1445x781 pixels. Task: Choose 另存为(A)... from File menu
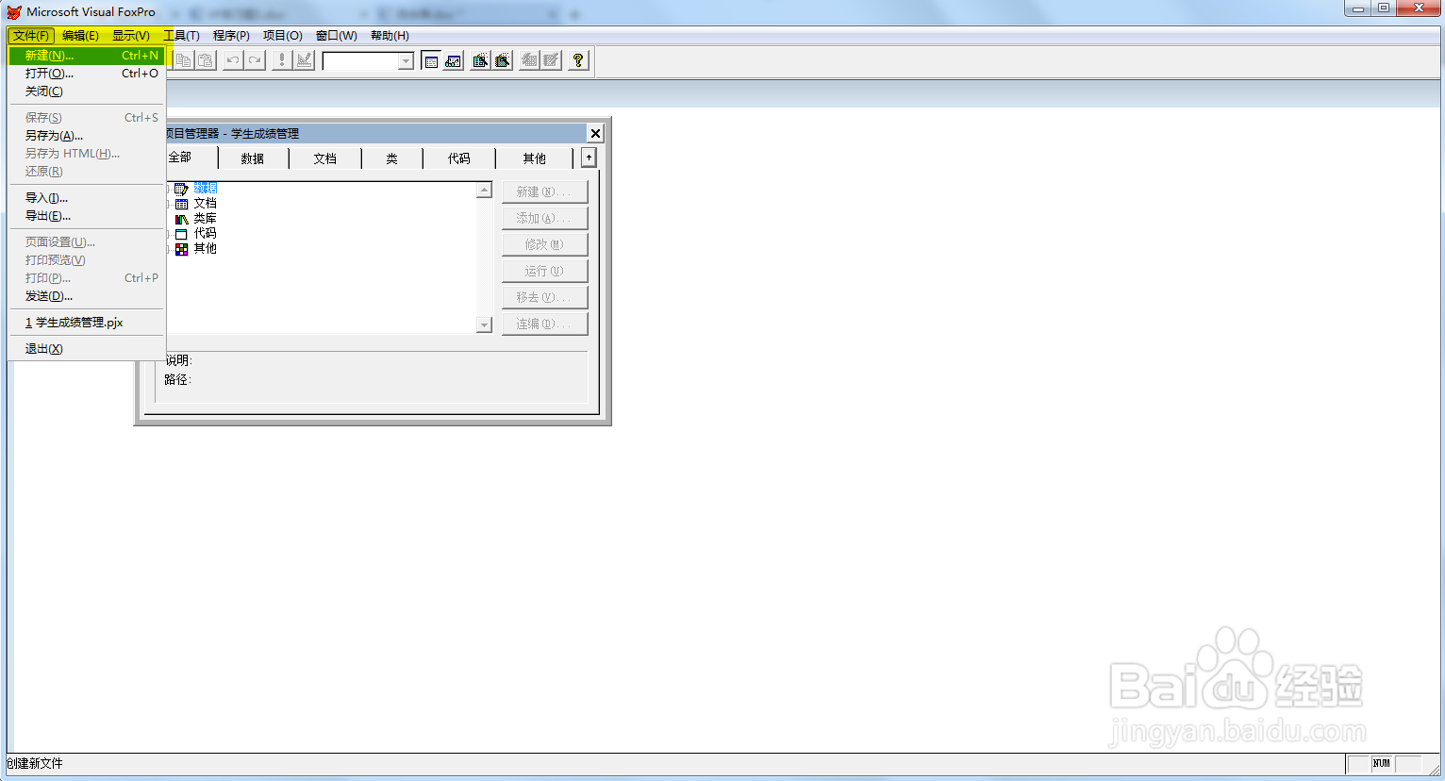click(87, 136)
